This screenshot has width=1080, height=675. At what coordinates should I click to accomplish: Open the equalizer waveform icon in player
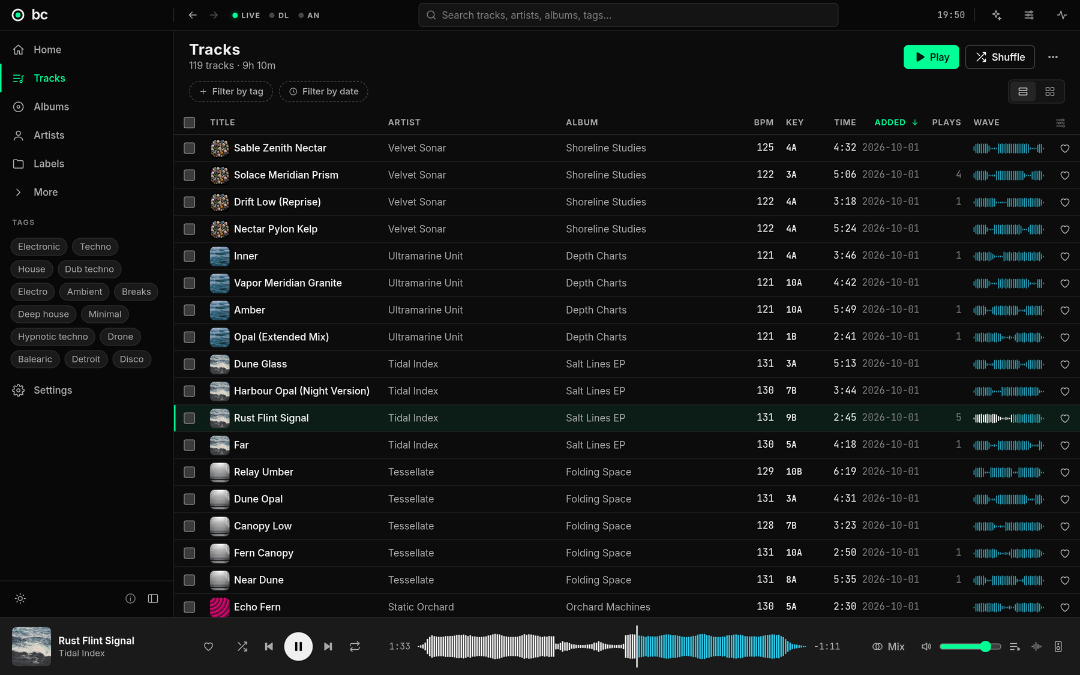click(1036, 646)
